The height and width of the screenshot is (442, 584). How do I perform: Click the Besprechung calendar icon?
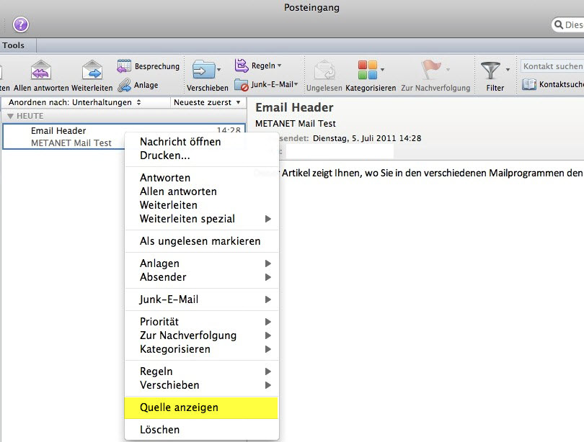124,66
